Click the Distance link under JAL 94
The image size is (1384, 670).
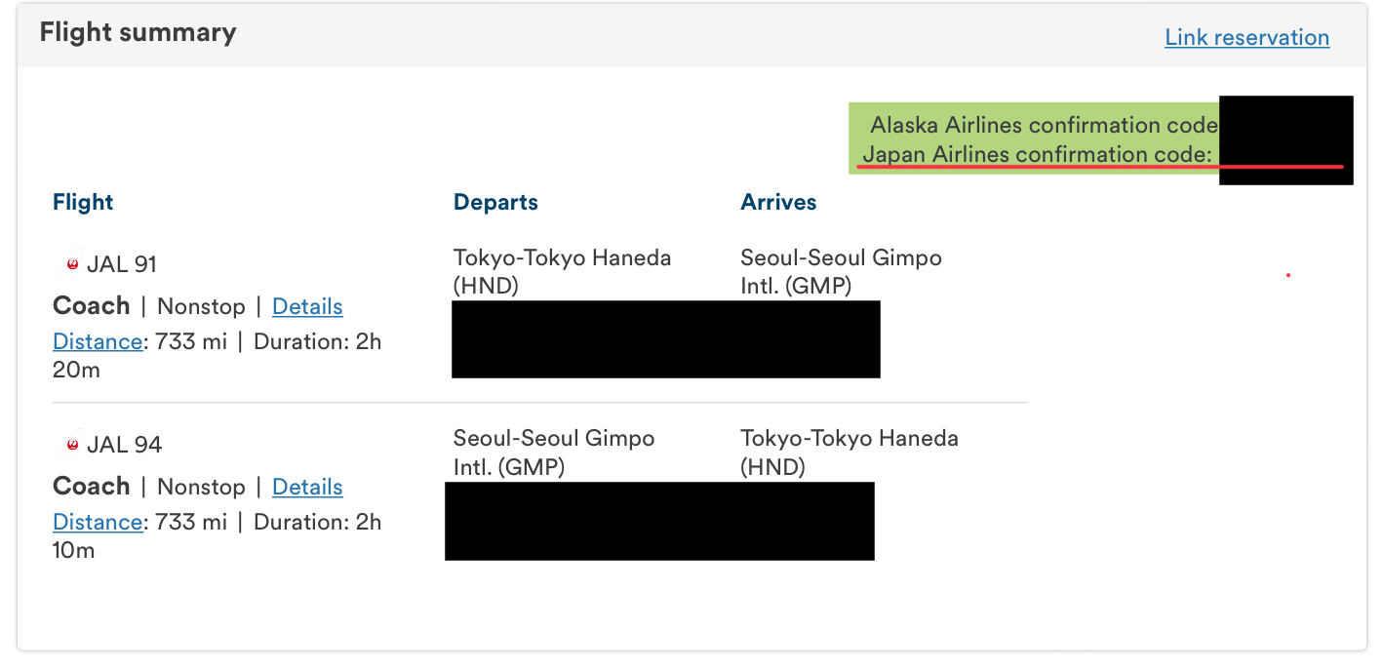[x=98, y=522]
